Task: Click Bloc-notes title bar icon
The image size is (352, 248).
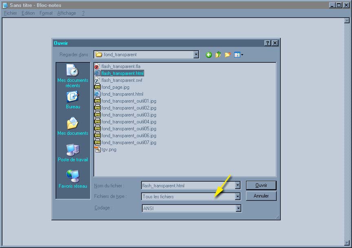Action: pos(5,5)
